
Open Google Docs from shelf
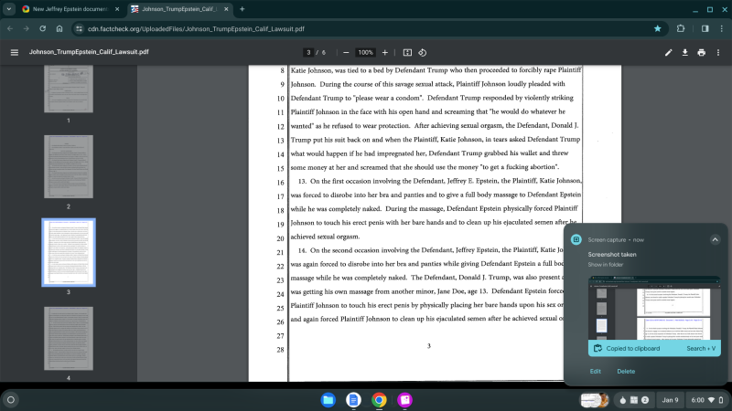click(x=353, y=400)
